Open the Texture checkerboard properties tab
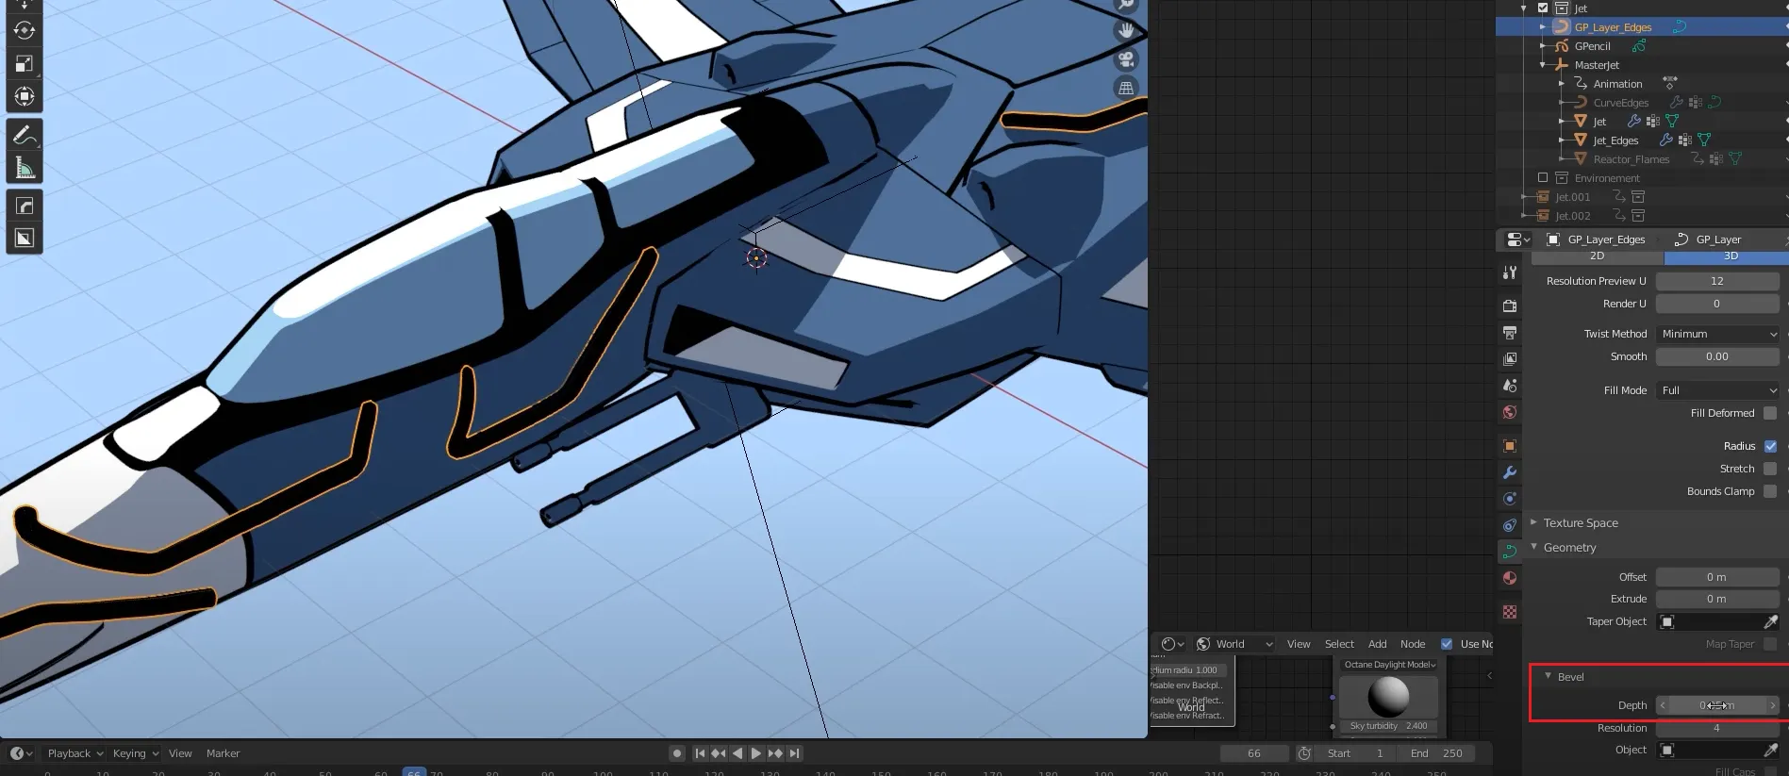 1510,612
